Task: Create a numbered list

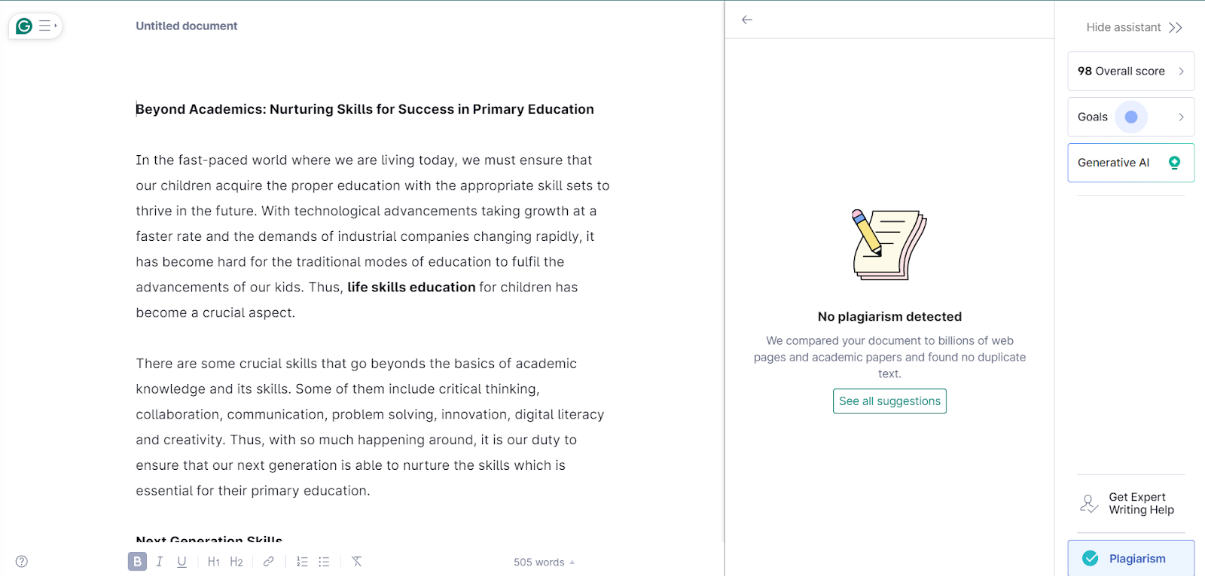Action: point(302,561)
